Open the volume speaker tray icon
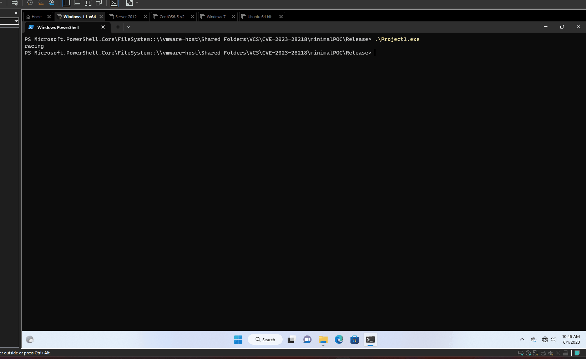Screen dimensions: 586x359 553,340
